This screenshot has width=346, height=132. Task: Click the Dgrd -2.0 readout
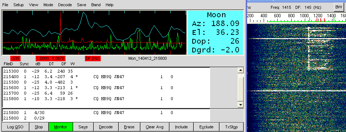point(215,50)
